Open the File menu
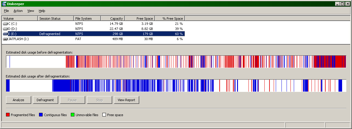Image resolution: width=352 pixels, height=129 pixels. click(6, 11)
